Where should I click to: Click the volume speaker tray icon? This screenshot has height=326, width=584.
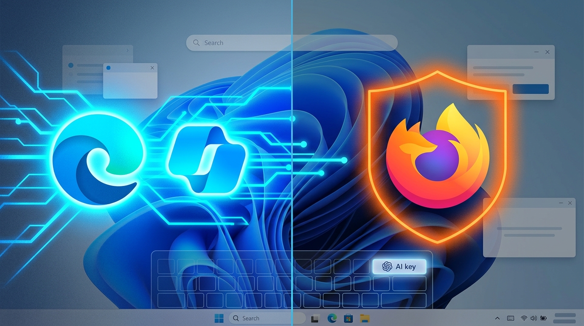tap(533, 318)
